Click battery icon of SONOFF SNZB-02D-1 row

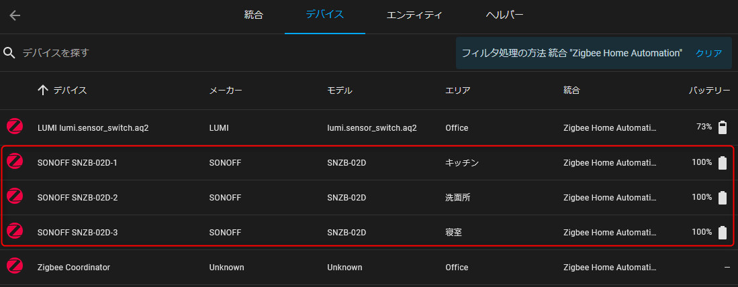[723, 162]
